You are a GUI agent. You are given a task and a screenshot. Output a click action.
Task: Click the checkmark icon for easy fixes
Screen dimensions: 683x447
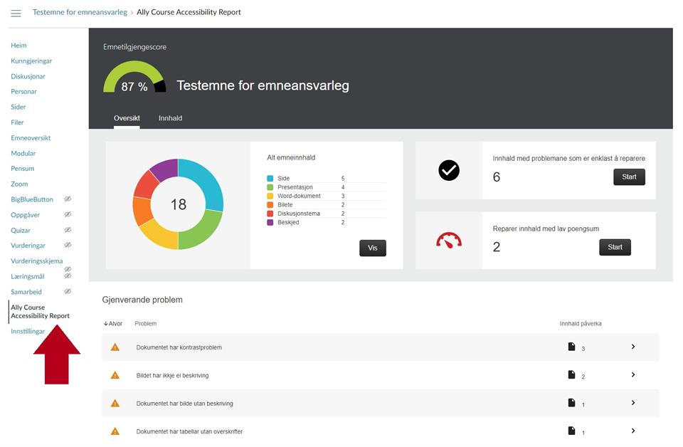click(x=449, y=170)
